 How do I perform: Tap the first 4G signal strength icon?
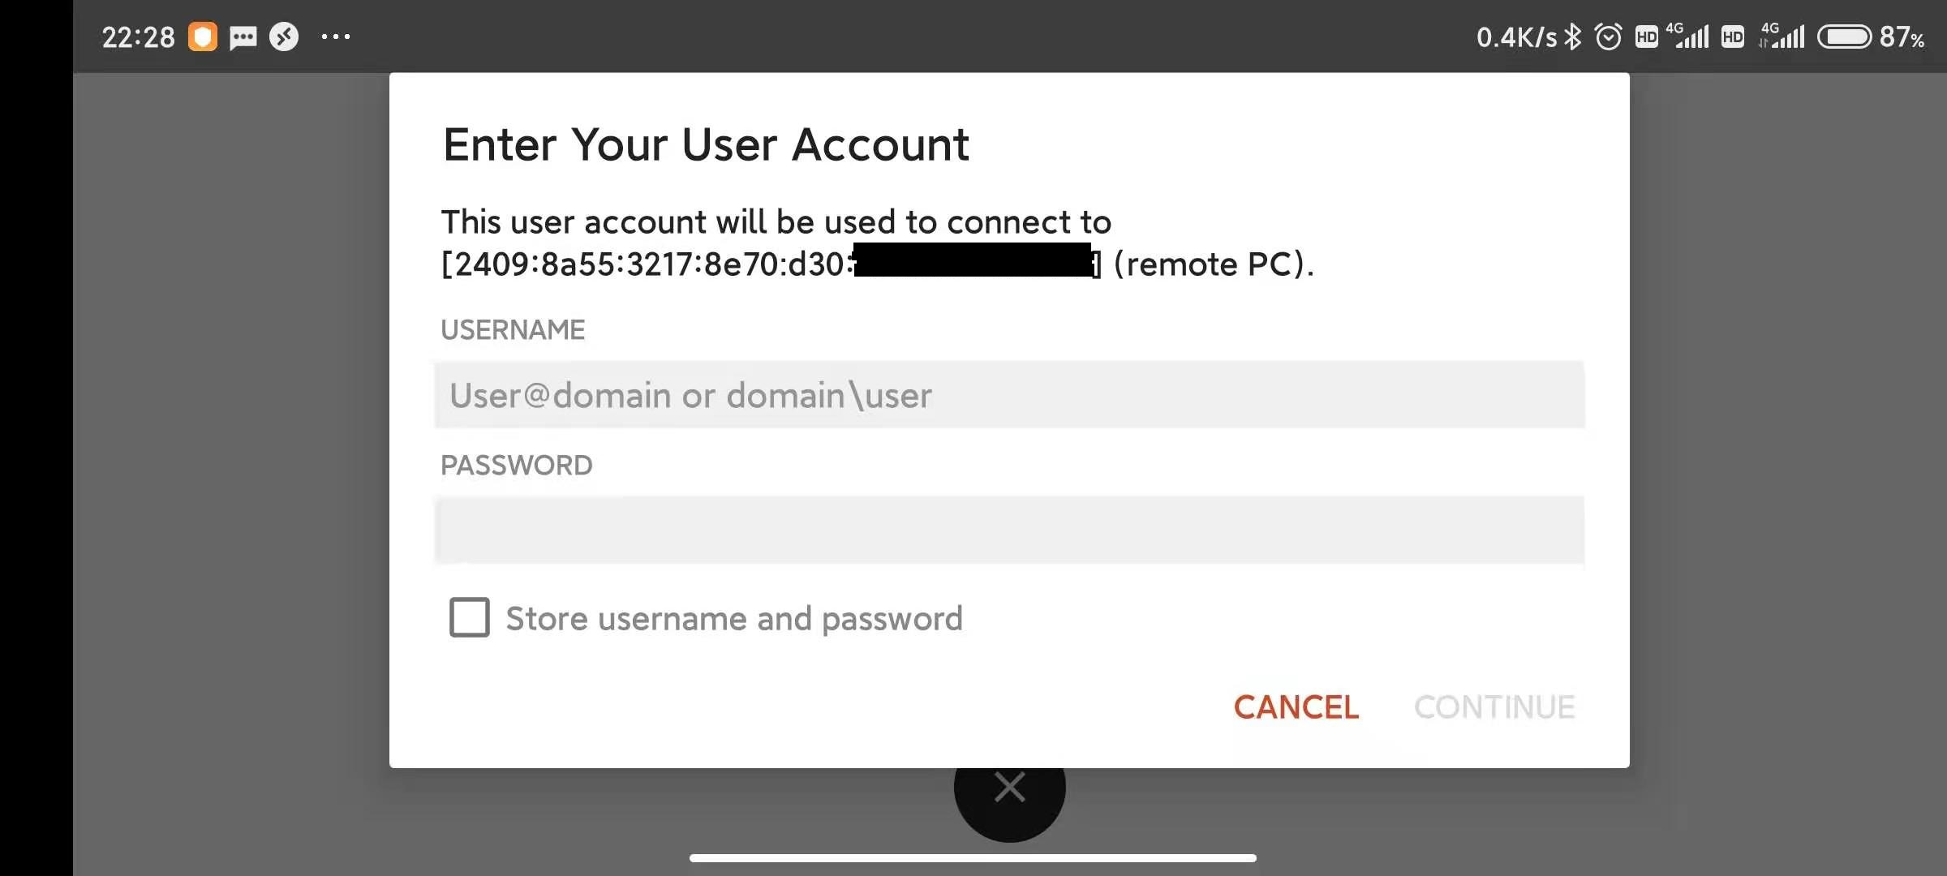click(x=1689, y=36)
